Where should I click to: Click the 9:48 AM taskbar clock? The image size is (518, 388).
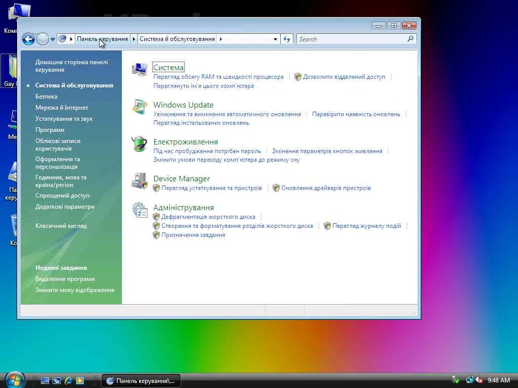click(x=498, y=380)
